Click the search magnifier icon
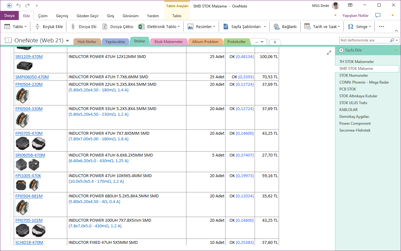The height and width of the screenshot is (251, 401). click(x=392, y=40)
